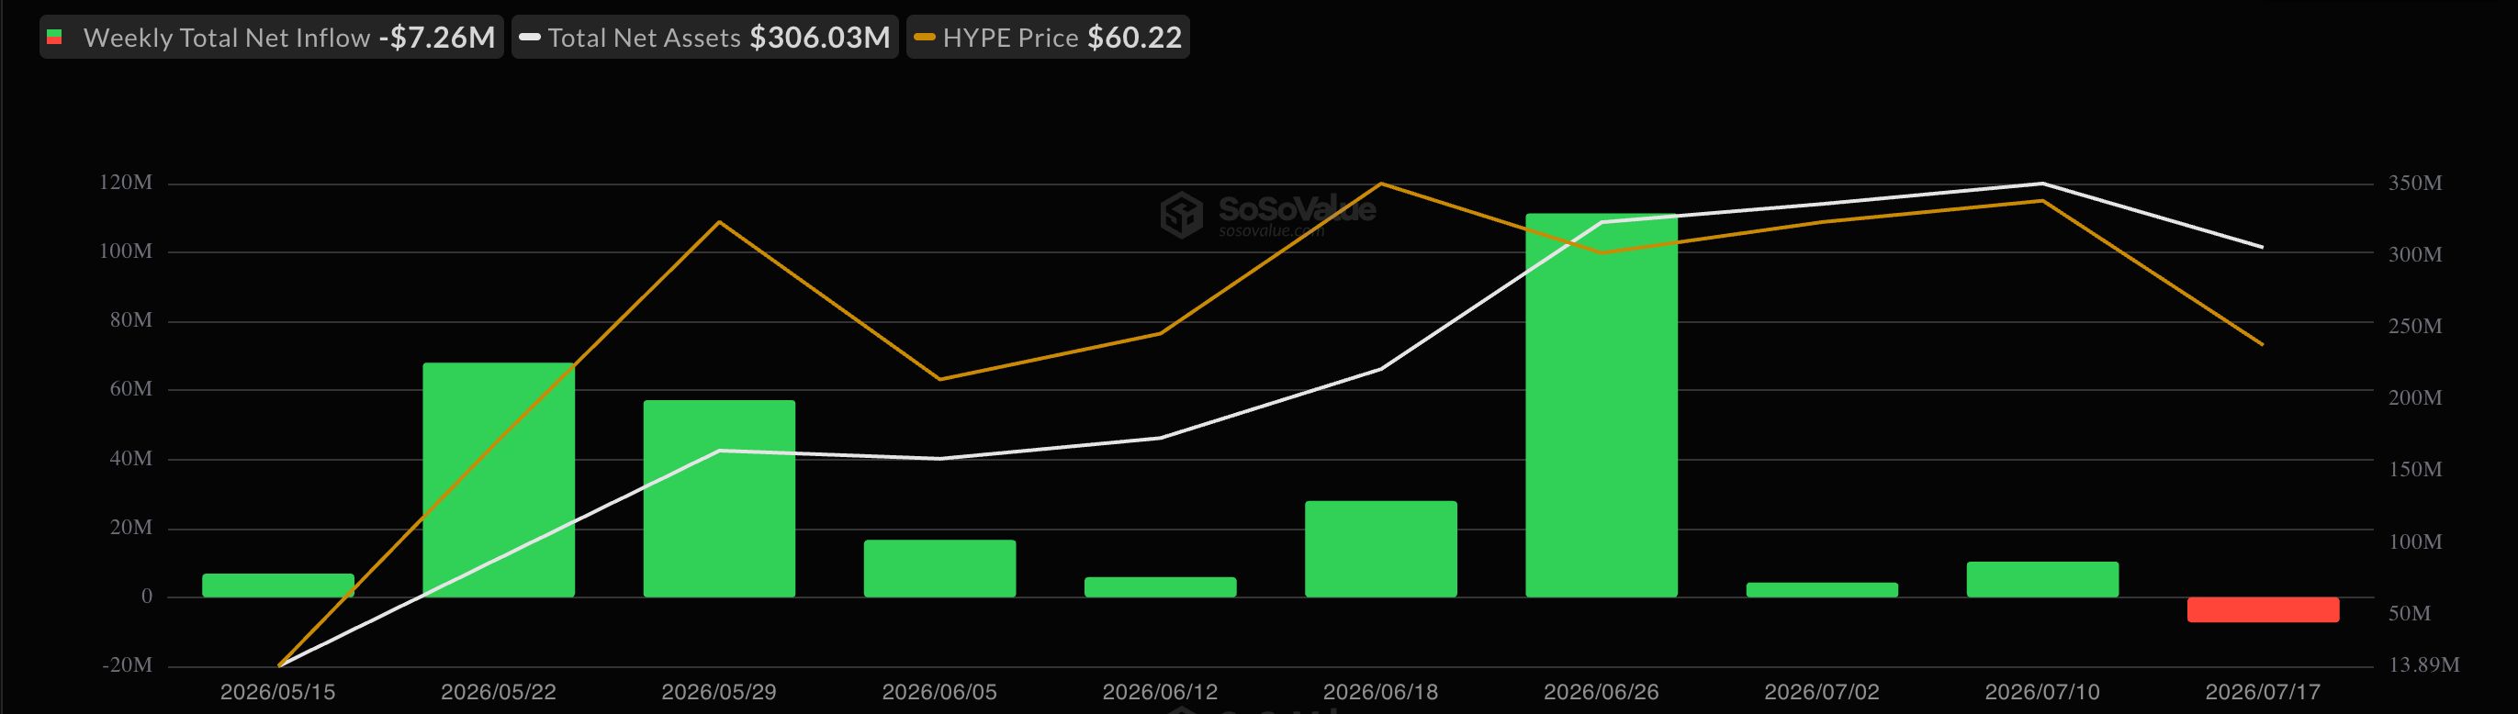
Task: Click the 350M right axis label
Action: coord(2415,183)
